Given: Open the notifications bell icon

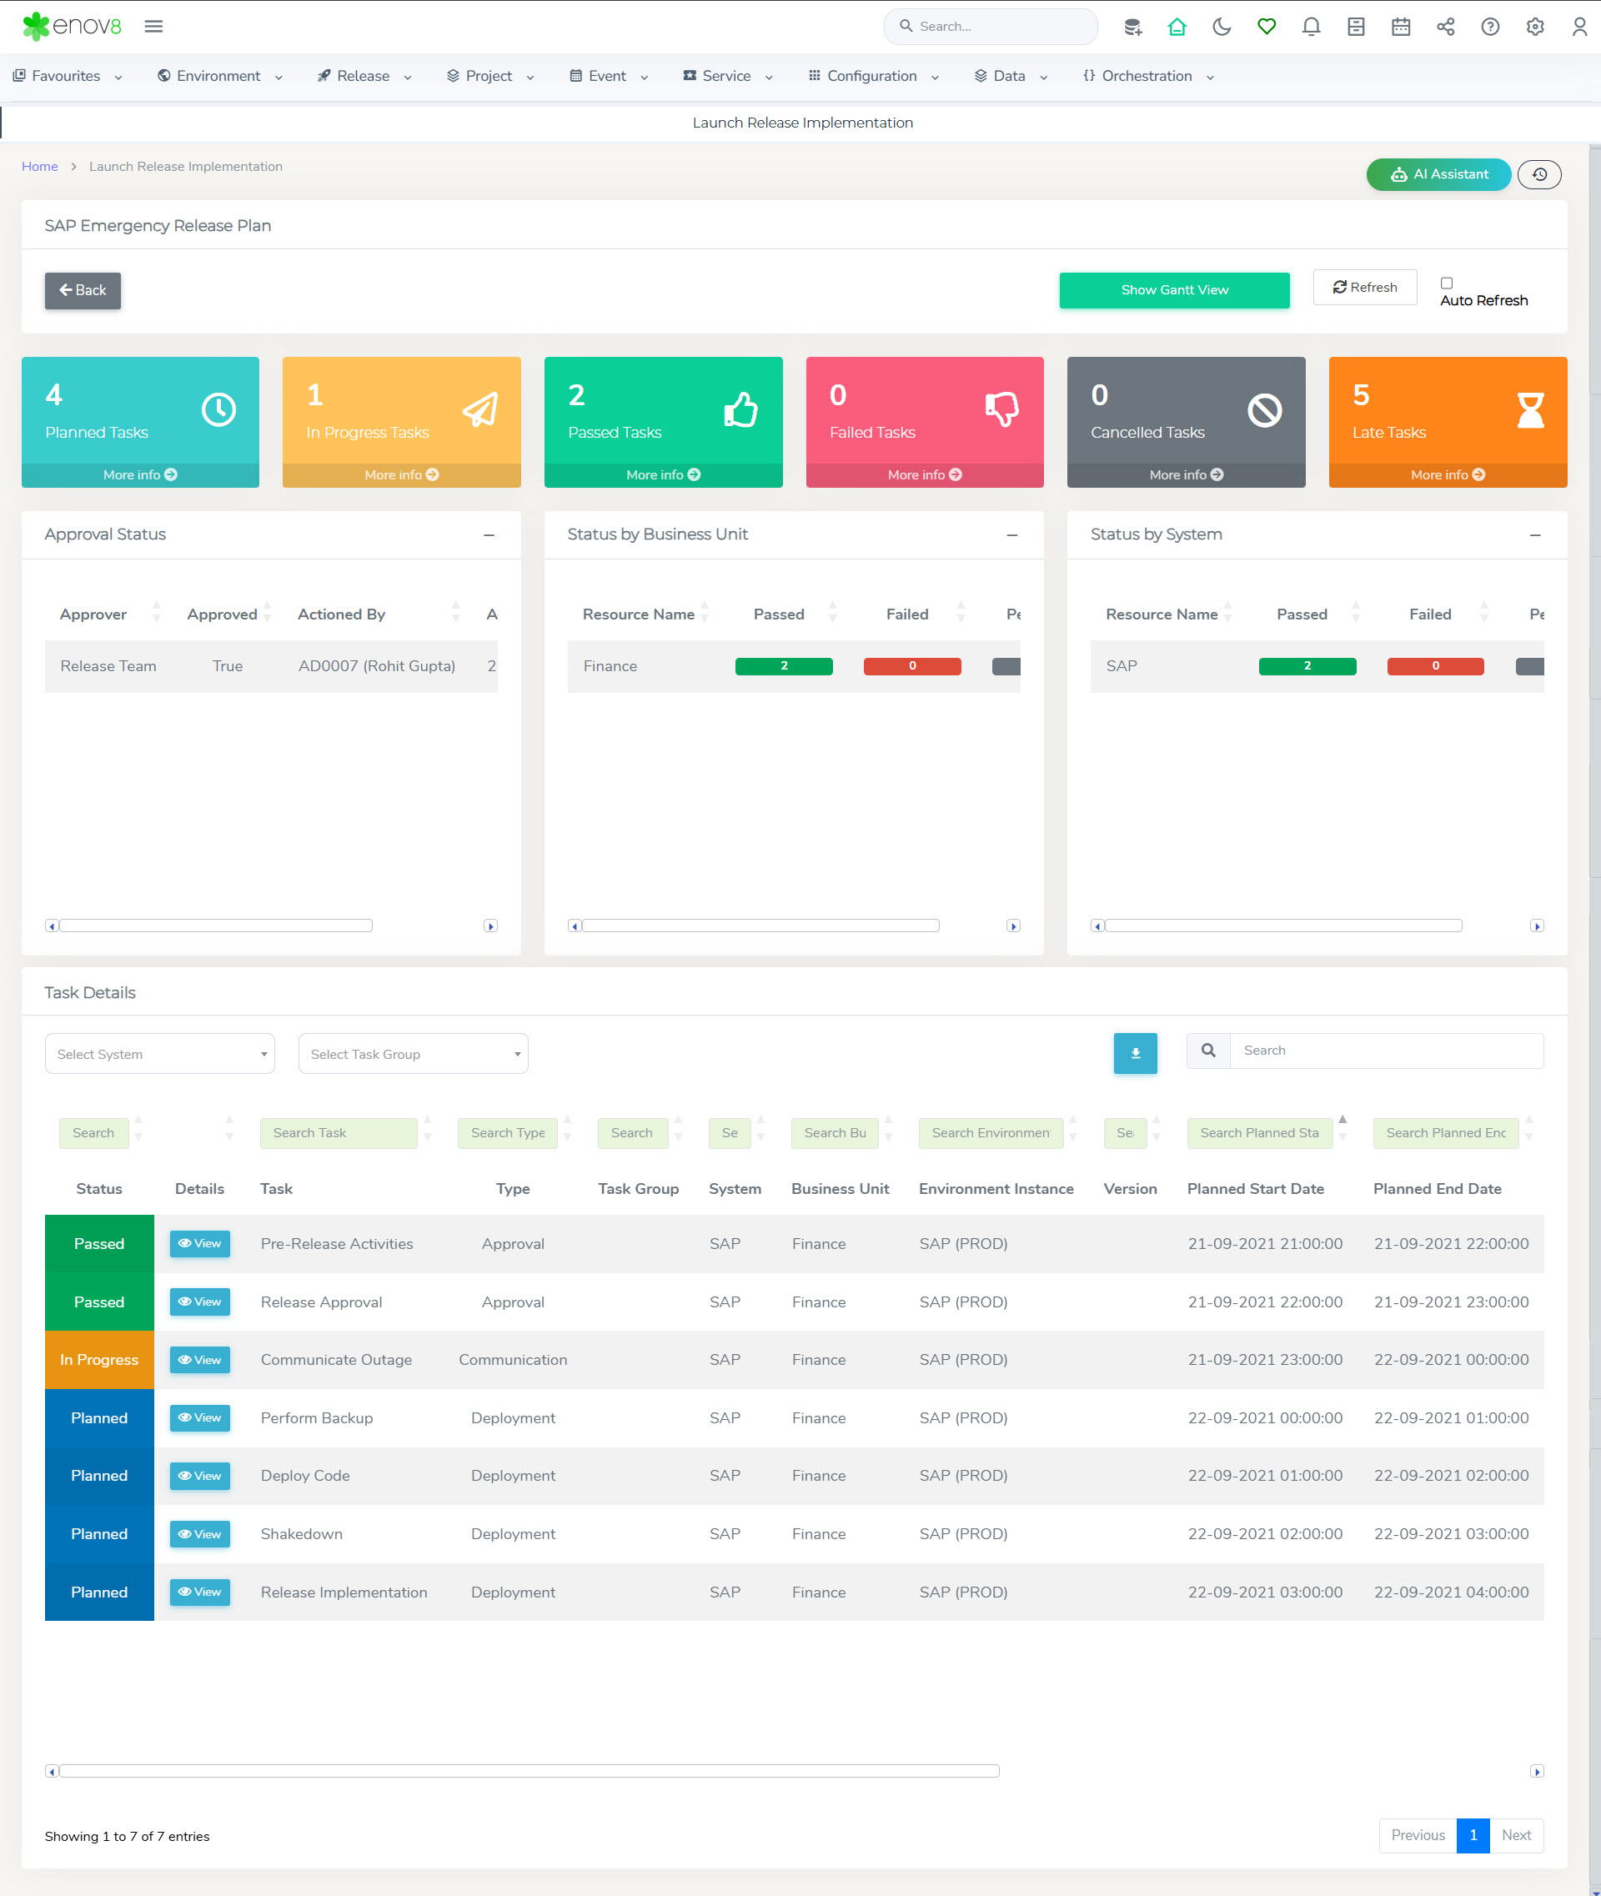Looking at the screenshot, I should (1311, 28).
